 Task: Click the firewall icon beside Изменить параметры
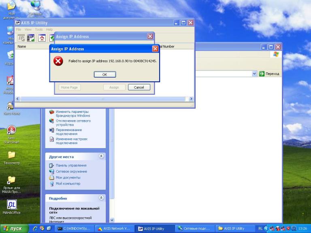51,112
